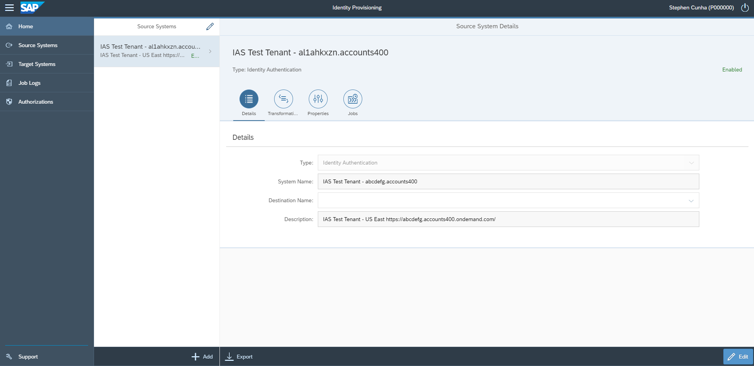Expand the Destination Name dropdown

(691, 201)
